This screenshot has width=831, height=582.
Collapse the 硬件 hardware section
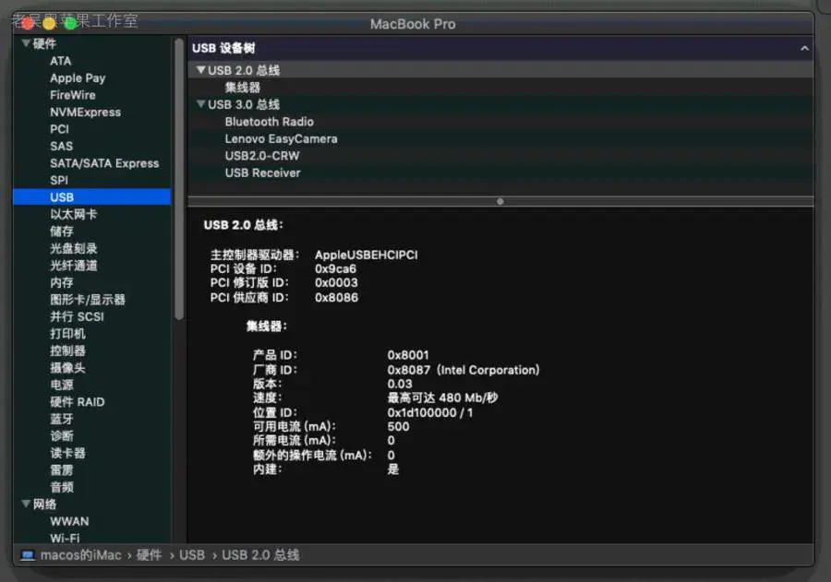click(26, 43)
